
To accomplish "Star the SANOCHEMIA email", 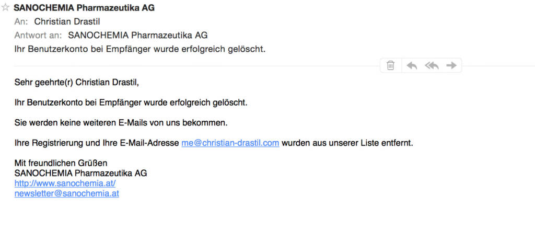I will tap(6, 8).
